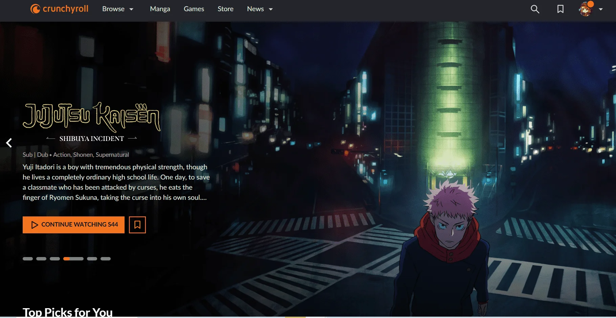616x318 pixels.
Task: Go to previous carousel slide
Action: coord(9,143)
